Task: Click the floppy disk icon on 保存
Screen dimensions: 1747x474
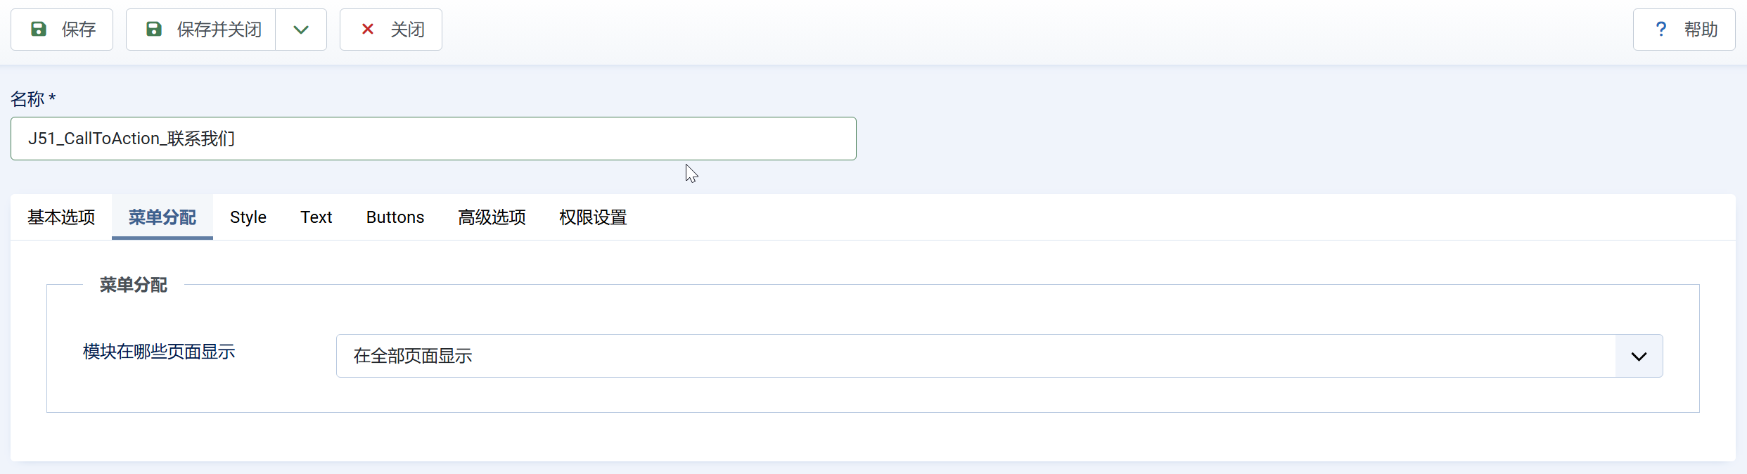Action: pyautogui.click(x=39, y=30)
